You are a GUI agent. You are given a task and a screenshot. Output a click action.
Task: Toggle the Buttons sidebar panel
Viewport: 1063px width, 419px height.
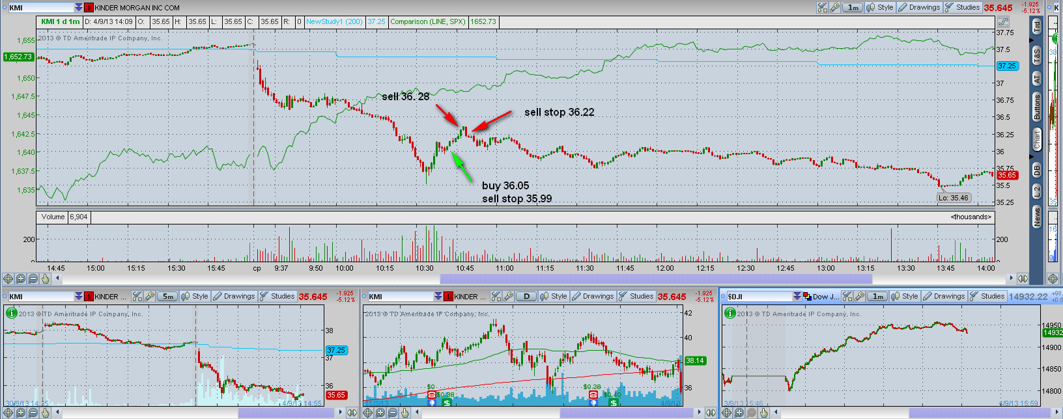1036,107
